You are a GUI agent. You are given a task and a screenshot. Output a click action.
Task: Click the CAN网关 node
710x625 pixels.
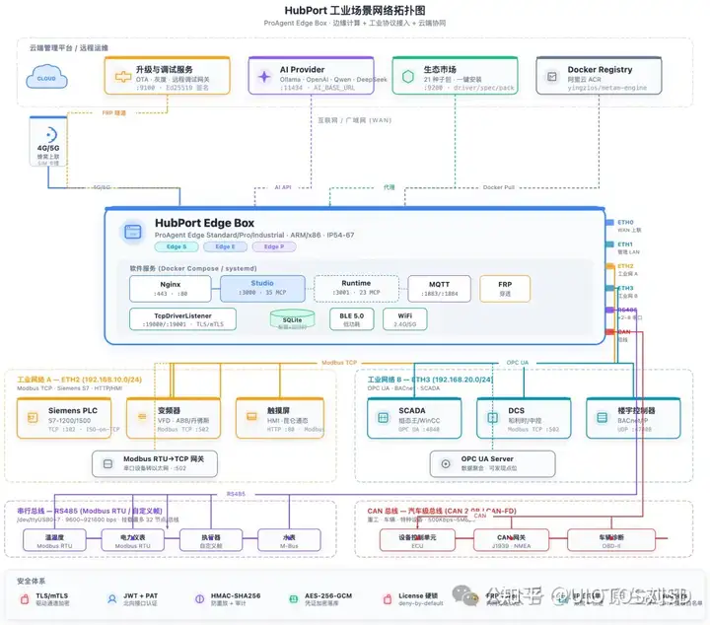tap(511, 540)
